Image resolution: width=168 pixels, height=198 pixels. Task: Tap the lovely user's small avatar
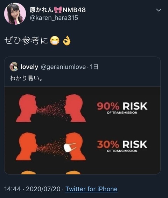click(x=14, y=67)
